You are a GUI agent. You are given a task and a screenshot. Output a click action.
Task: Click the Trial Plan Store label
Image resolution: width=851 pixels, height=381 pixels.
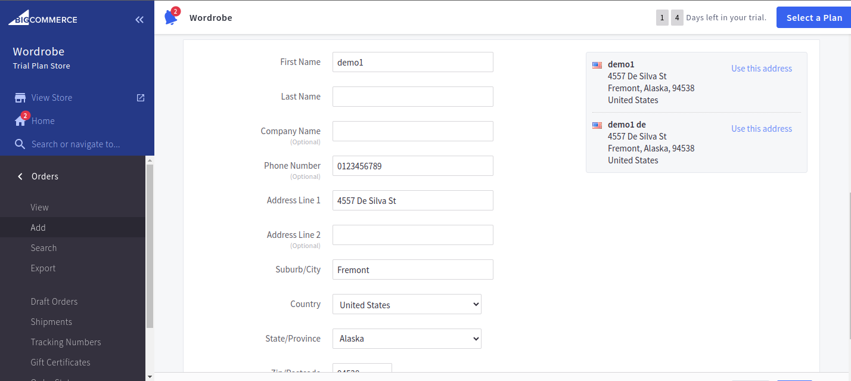tap(42, 66)
